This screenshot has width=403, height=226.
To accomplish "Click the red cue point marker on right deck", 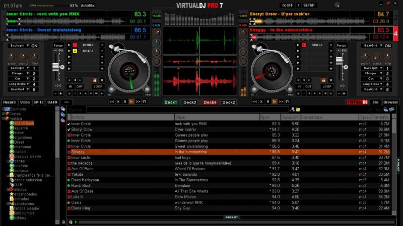I will point(304,45).
